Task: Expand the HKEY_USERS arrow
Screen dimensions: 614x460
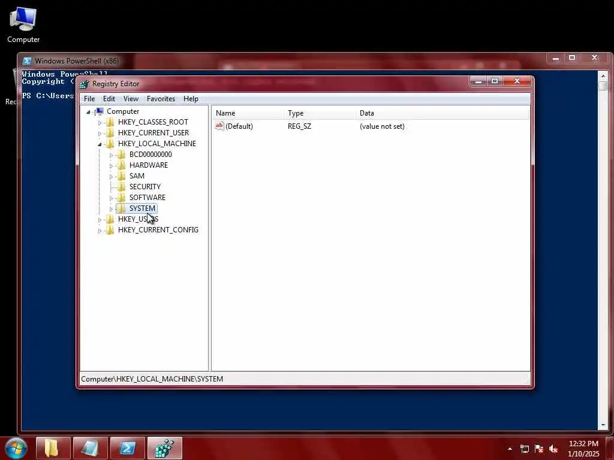Action: click(x=100, y=219)
